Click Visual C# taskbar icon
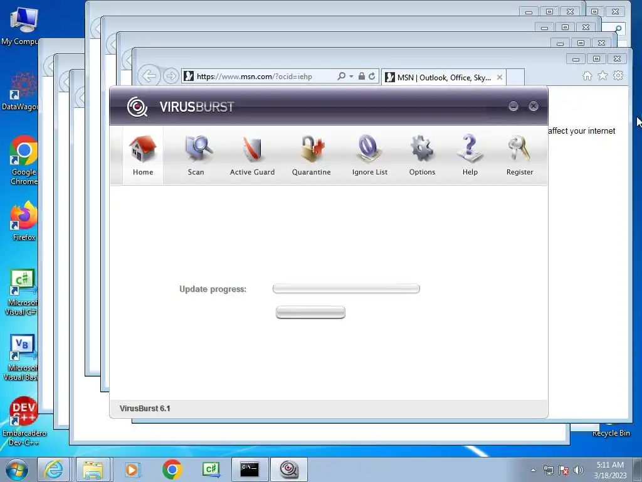The width and height of the screenshot is (642, 482). click(211, 469)
